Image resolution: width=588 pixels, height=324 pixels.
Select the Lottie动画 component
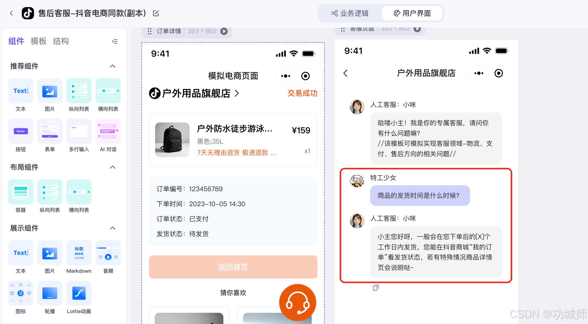pos(79,297)
